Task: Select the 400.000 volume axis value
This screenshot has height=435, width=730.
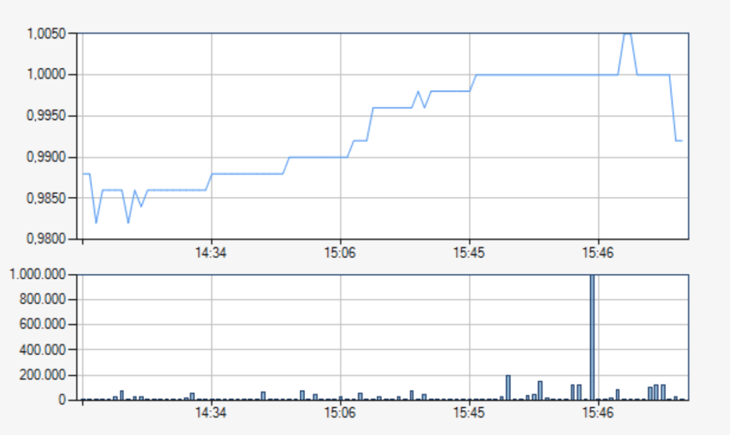Action: click(x=42, y=349)
